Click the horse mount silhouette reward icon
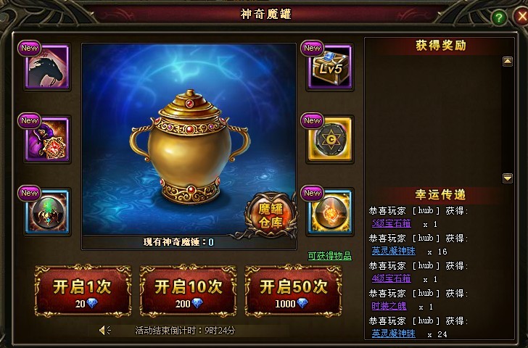Viewport: 528px width, 348px height. pos(47,67)
